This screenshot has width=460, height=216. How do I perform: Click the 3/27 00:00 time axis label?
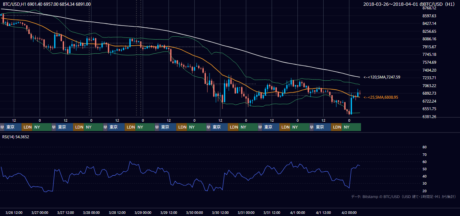(x=40, y=212)
